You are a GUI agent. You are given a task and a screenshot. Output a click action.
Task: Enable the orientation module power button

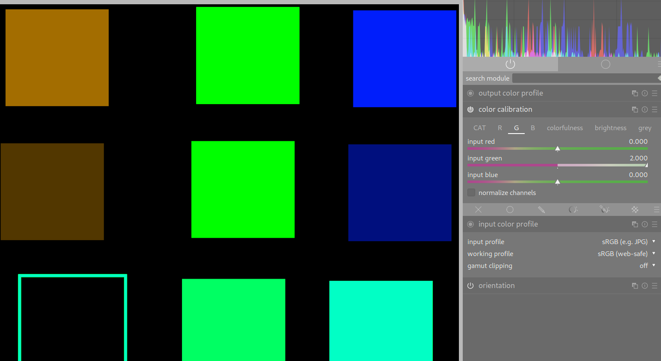[470, 286]
